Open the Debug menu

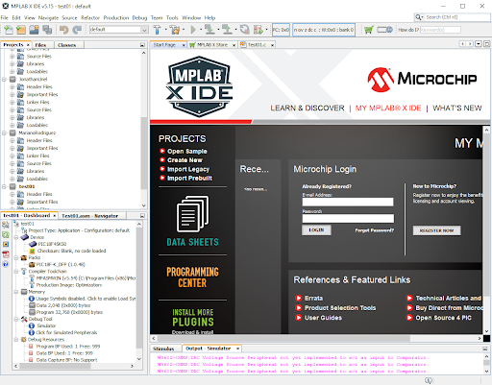coord(139,18)
